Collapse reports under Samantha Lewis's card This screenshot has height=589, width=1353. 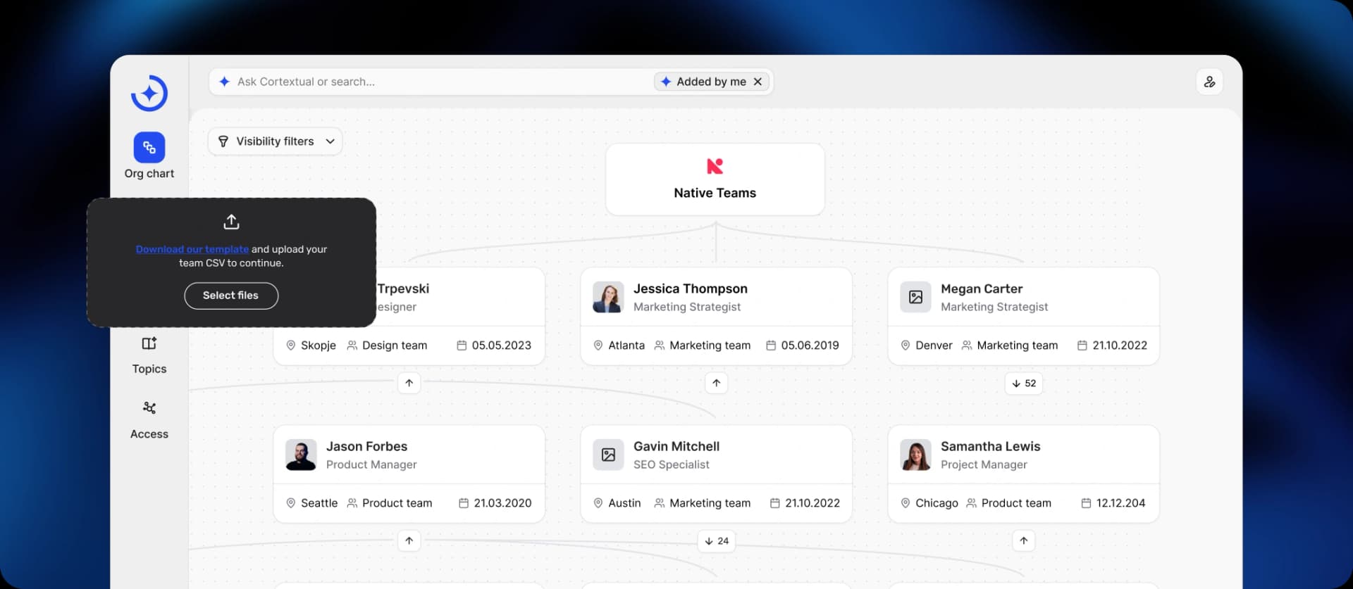point(1023,540)
